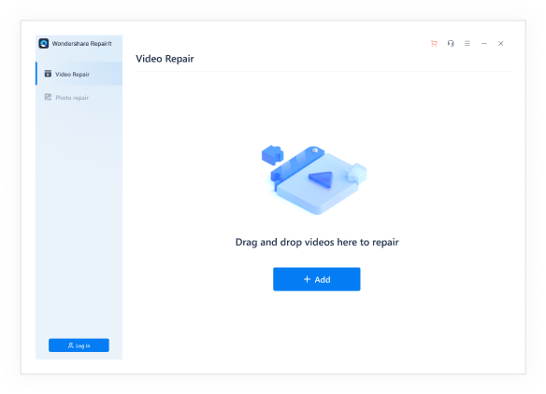546x394 pixels.
Task: Click the headset support icon
Action: point(451,44)
